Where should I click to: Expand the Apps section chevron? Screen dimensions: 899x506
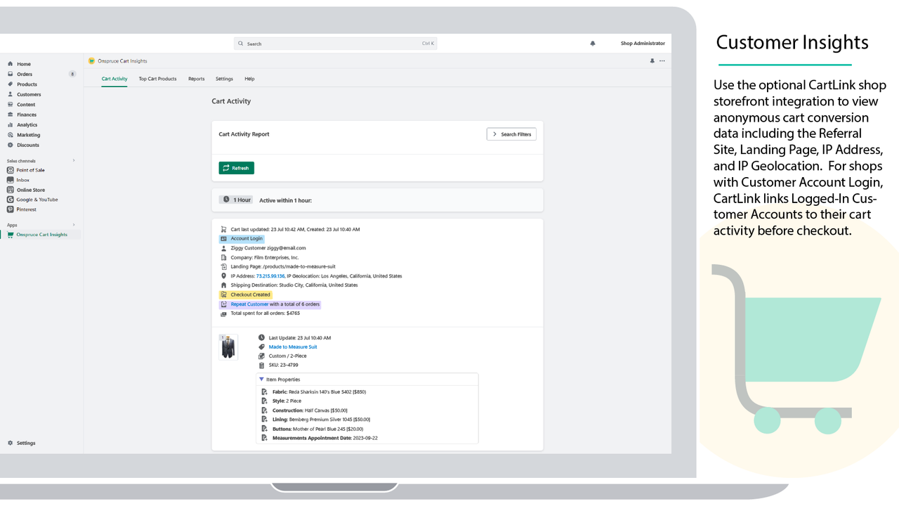[74, 225]
